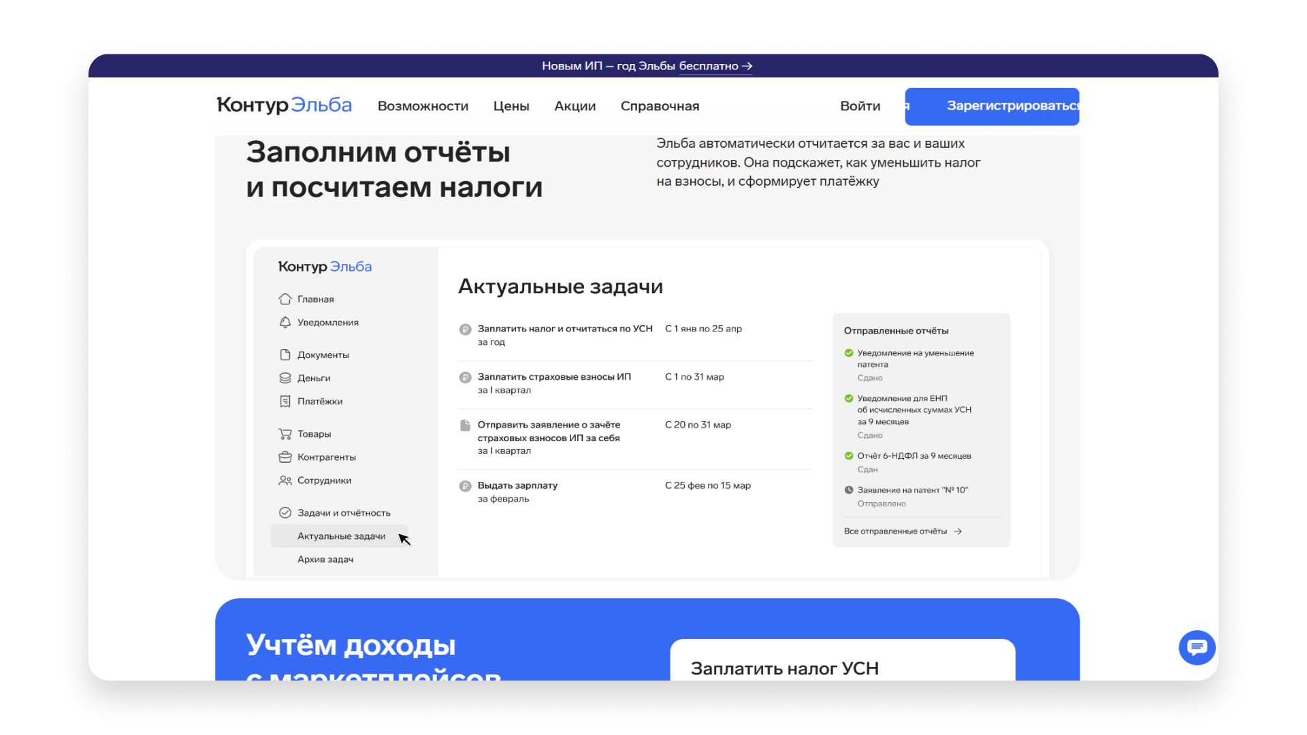Click the Платёжки receipt icon

285,401
